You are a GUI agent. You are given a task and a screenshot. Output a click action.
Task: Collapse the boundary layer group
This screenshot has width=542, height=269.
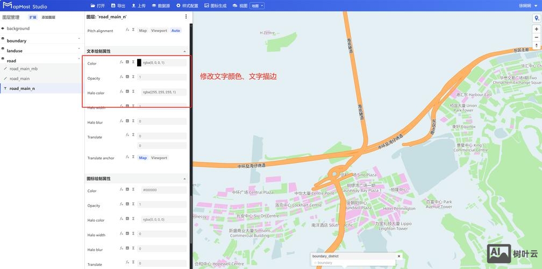[x=79, y=40]
